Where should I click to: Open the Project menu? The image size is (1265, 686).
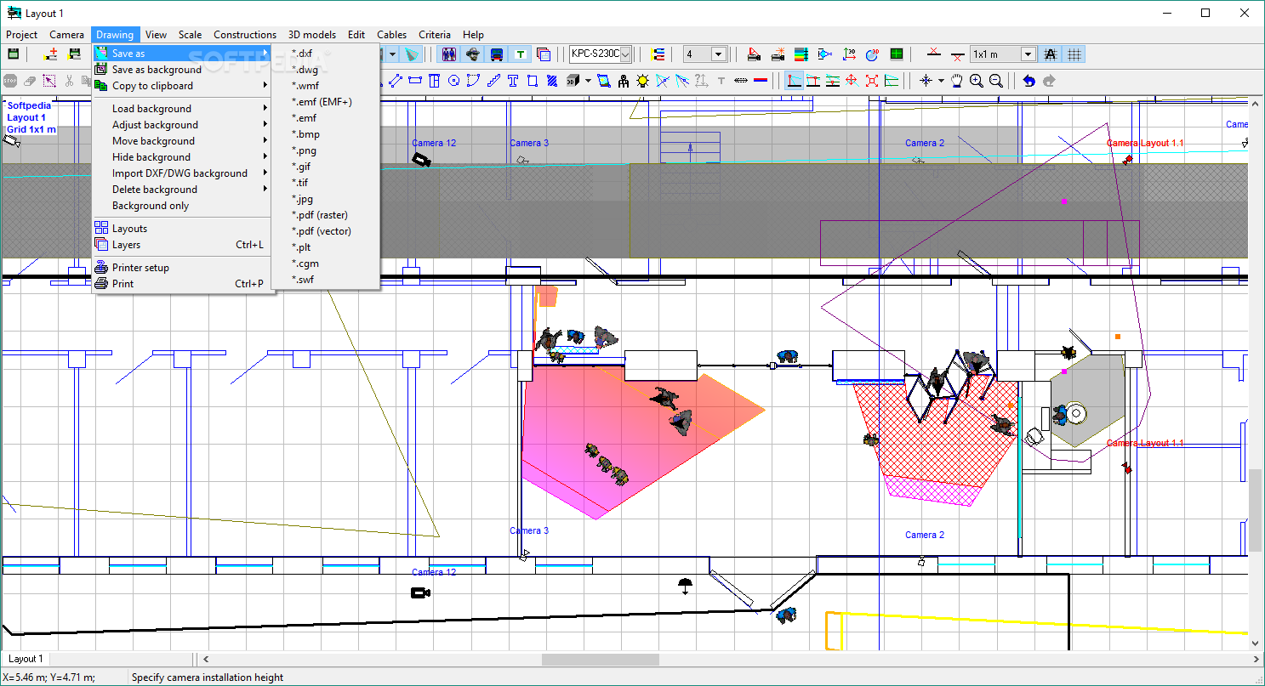(22, 35)
